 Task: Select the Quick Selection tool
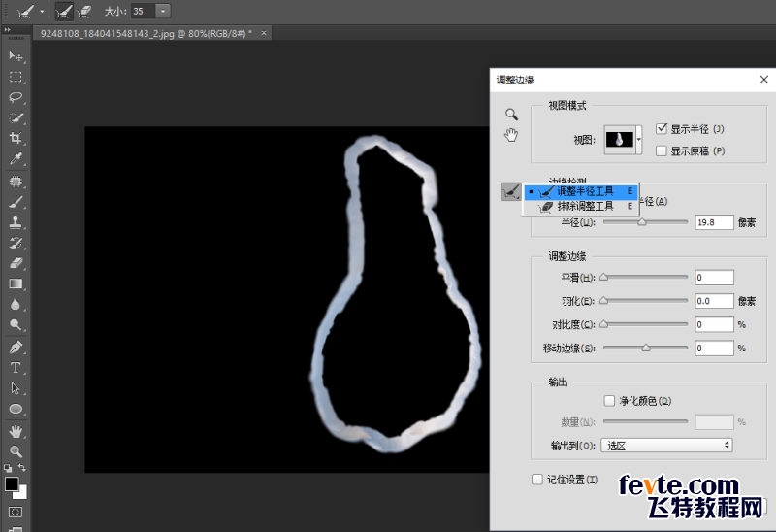(16, 117)
